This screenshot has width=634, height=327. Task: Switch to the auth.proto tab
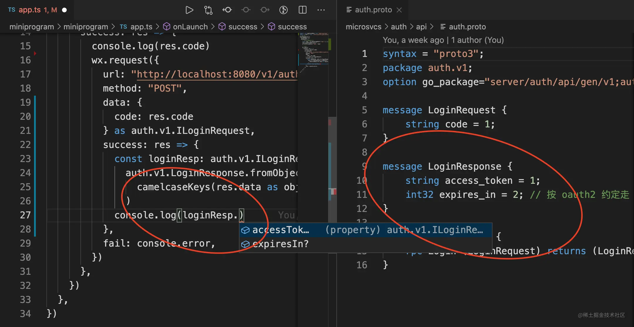(x=373, y=10)
